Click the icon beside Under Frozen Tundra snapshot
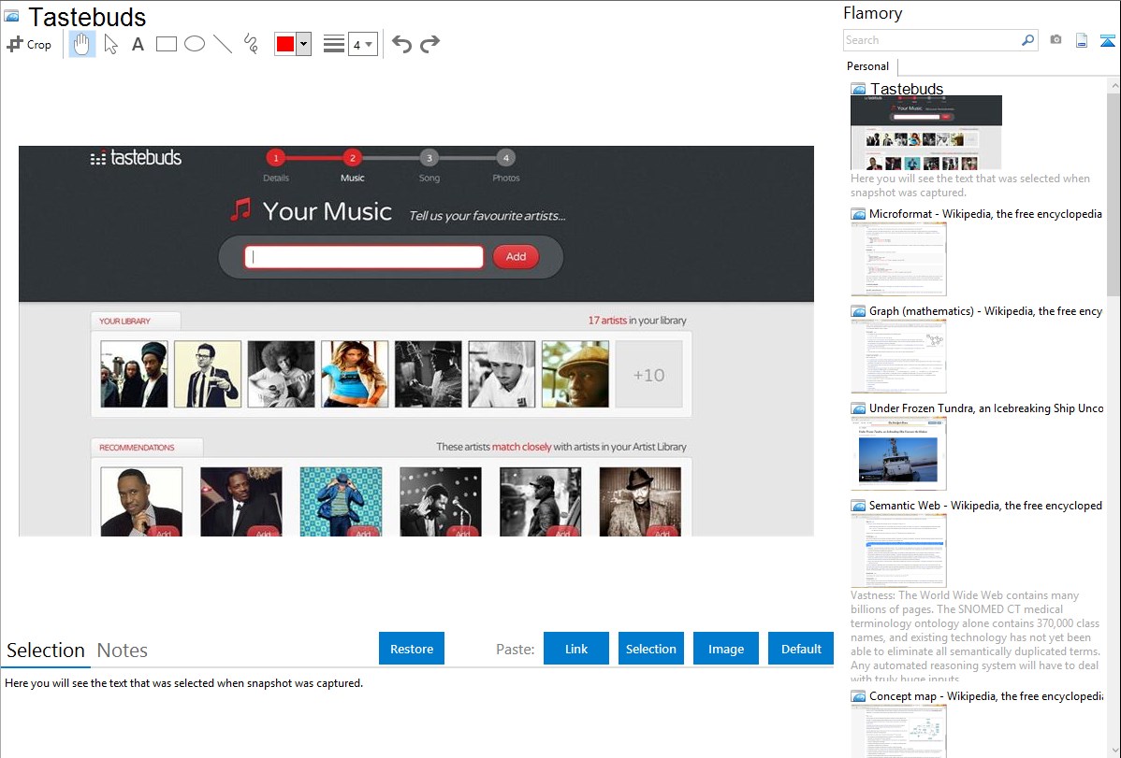The image size is (1121, 758). pos(858,408)
